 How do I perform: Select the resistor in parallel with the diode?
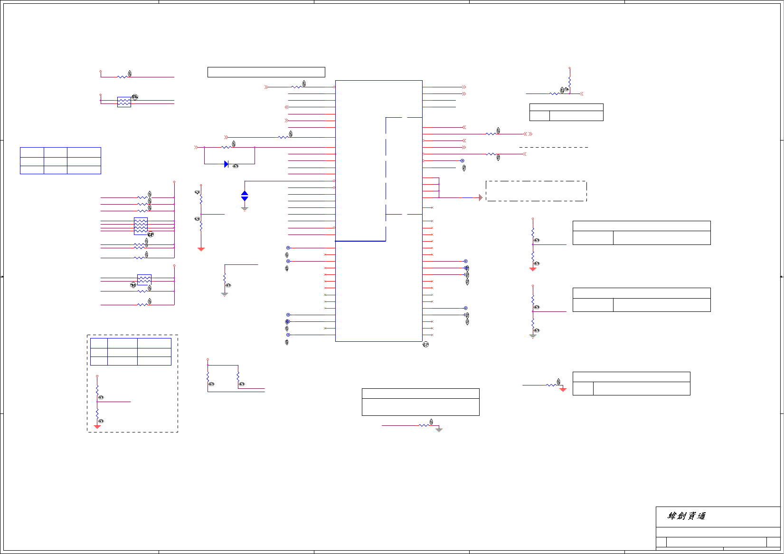(226, 147)
